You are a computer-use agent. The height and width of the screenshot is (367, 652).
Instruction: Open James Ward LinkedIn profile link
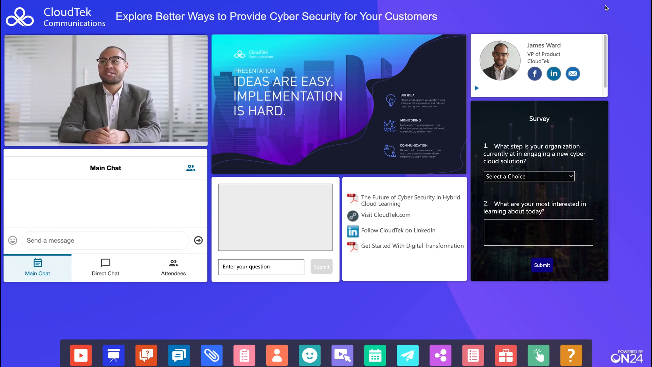(554, 73)
